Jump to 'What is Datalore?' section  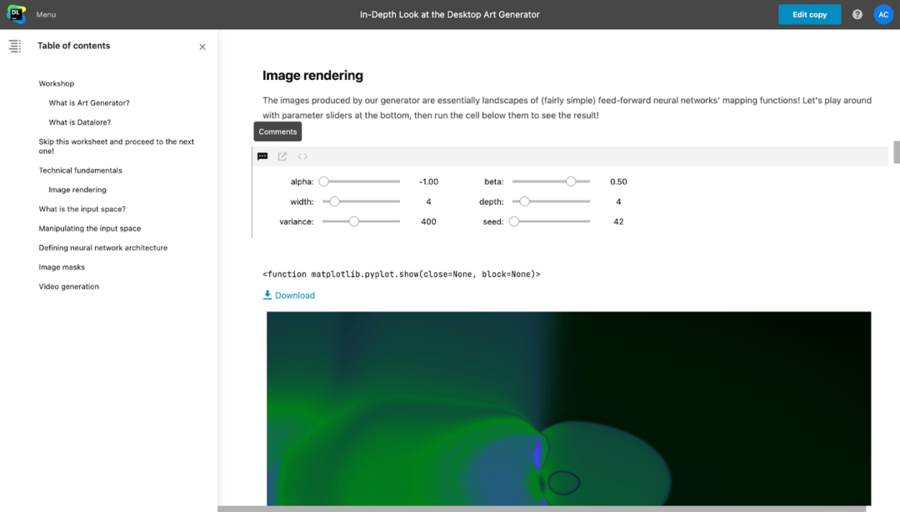pos(80,122)
